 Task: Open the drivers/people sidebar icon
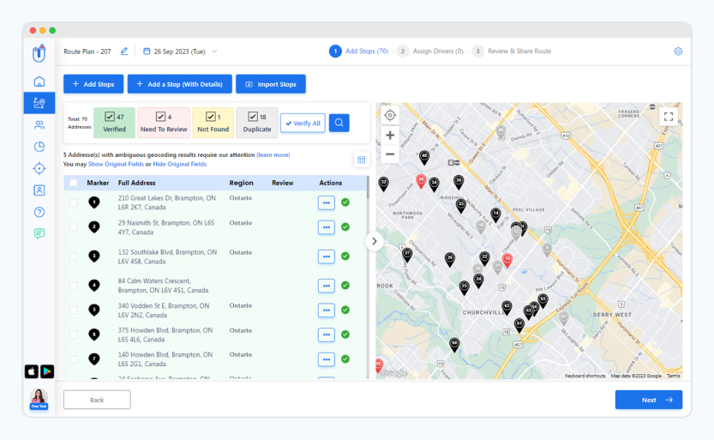(39, 125)
